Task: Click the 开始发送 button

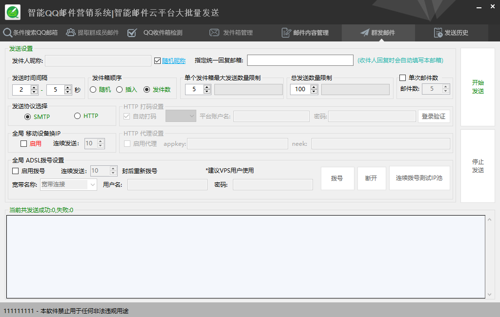Action: click(x=478, y=87)
